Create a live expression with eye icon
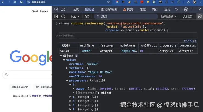 (x=87, y=16)
